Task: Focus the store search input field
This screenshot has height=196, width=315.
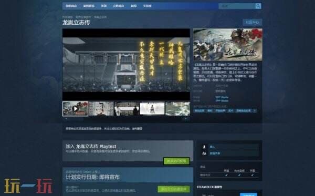Action: pyautogui.click(x=237, y=6)
